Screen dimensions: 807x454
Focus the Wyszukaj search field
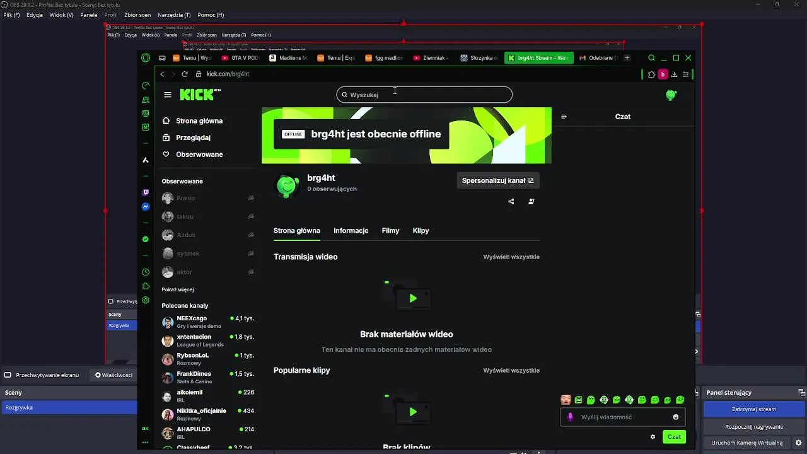tap(424, 95)
